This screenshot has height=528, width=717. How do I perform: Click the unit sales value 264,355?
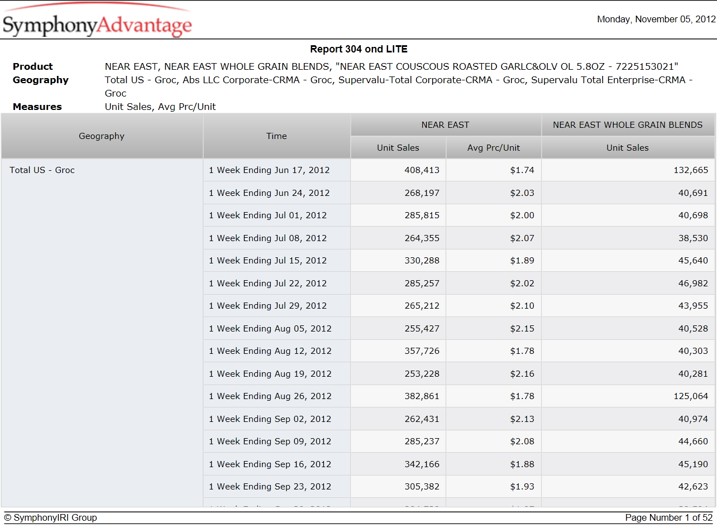click(x=422, y=238)
